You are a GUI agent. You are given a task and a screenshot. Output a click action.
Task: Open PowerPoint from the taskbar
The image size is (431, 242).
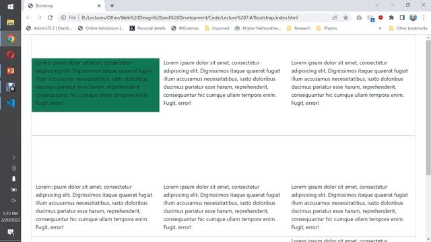(x=11, y=71)
